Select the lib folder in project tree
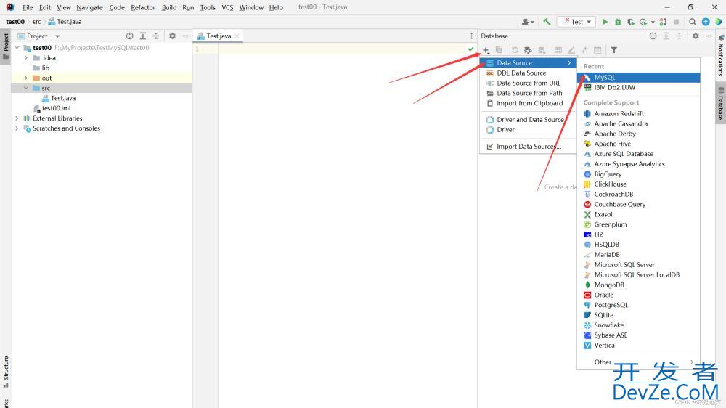Image resolution: width=726 pixels, height=408 pixels. point(45,68)
